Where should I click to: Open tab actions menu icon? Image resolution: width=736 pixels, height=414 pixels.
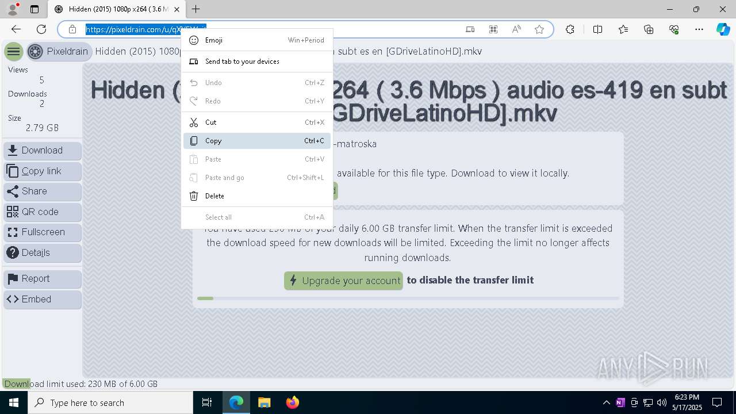34,9
